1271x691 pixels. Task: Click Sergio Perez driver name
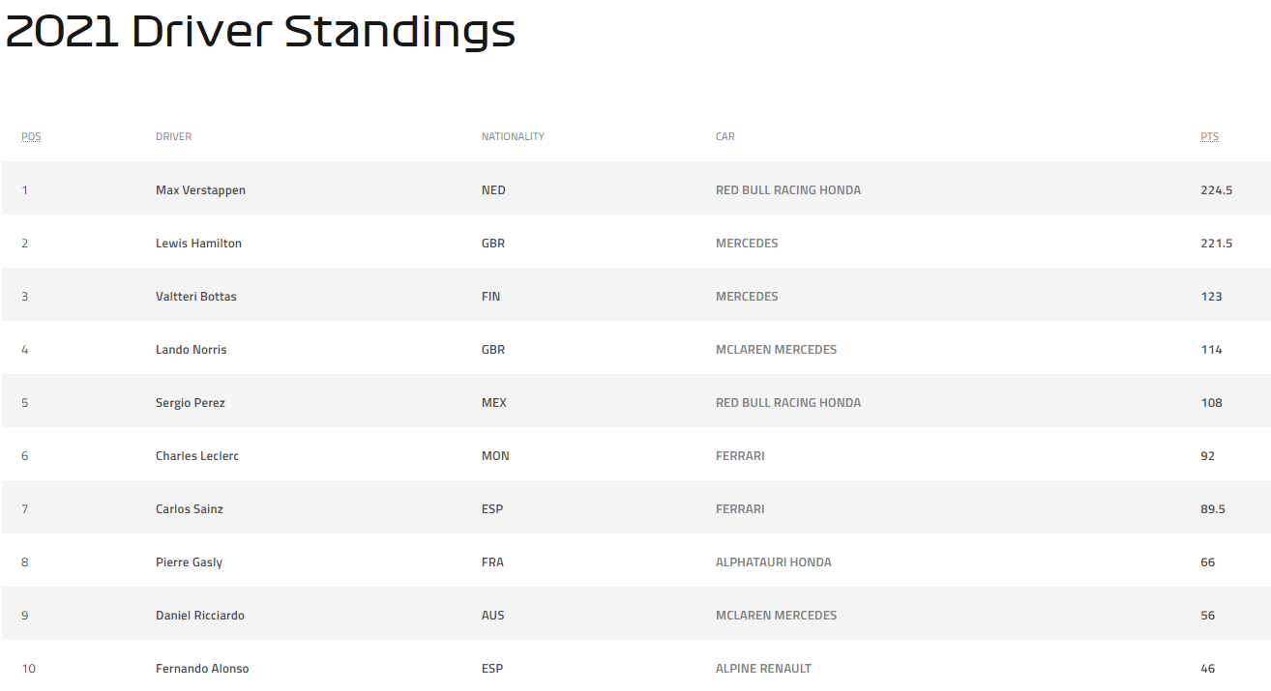(x=190, y=403)
